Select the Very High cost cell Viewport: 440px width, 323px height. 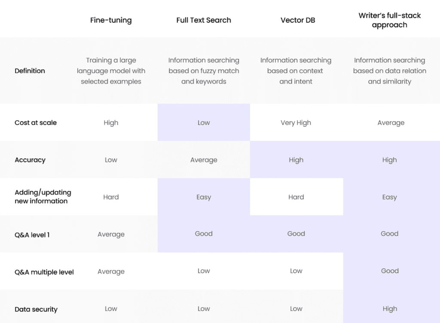[x=296, y=123]
